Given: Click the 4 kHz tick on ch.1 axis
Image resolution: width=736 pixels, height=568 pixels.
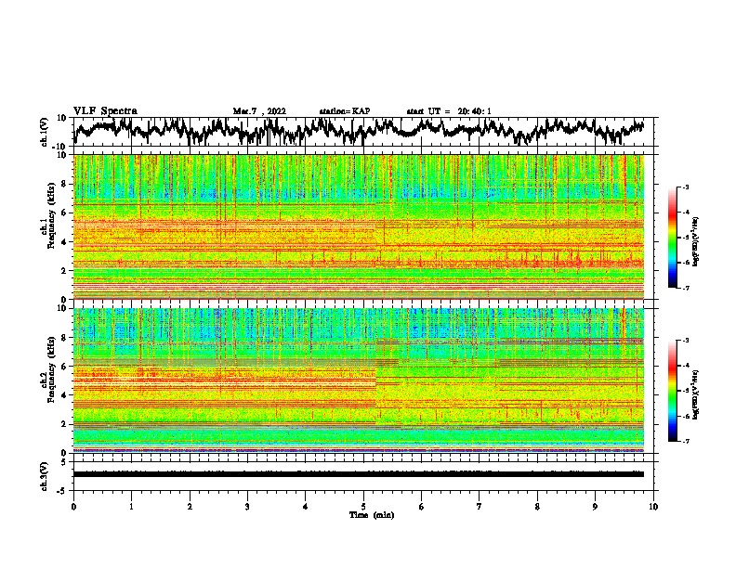Looking at the screenshot, I should coord(65,242).
